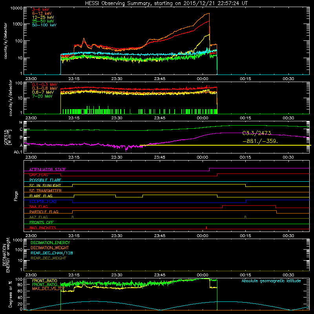The image size is (314, 314).
Task: Click the 0.3-0.8 MeV legend label
Action: tap(45, 88)
